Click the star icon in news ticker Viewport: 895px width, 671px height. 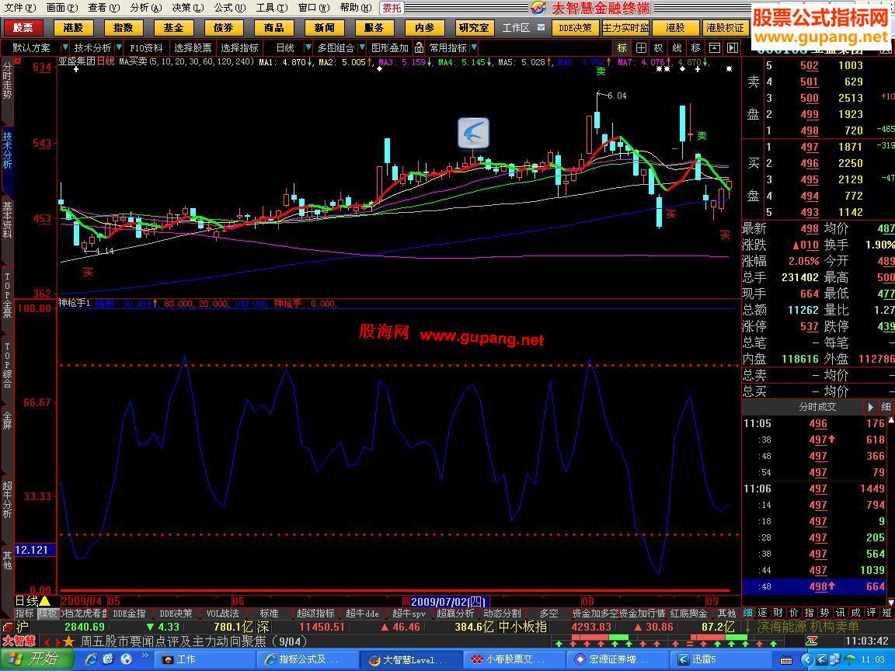click(x=69, y=641)
